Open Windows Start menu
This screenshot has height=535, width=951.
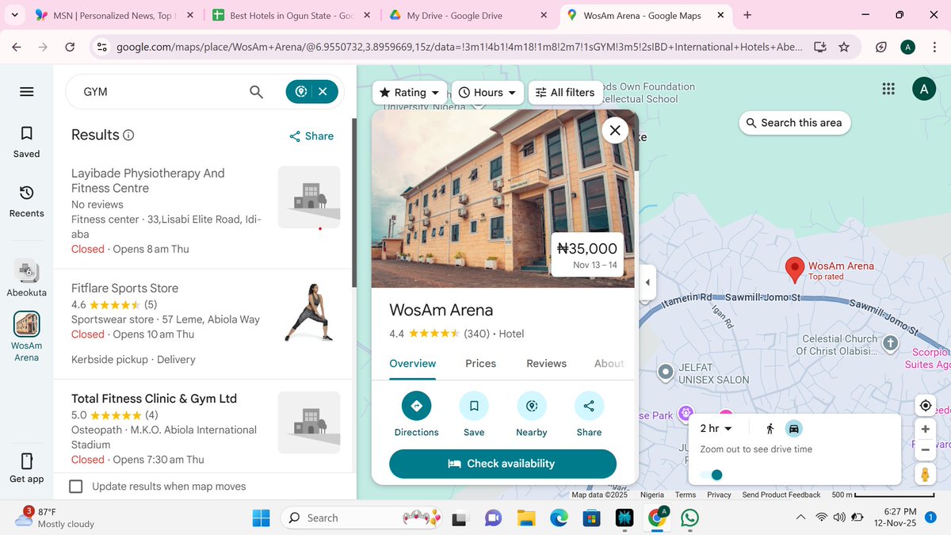point(261,518)
